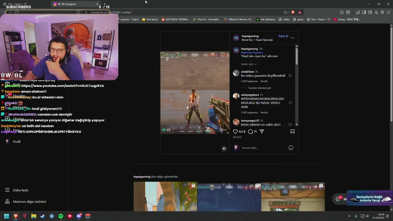The height and width of the screenshot is (221, 393).
Task: Switch to the (9) Instagram tab
Action: [75, 4]
